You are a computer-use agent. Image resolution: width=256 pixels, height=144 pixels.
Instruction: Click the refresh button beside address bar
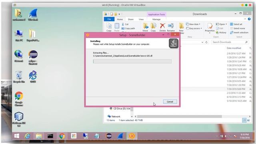tap(206, 42)
